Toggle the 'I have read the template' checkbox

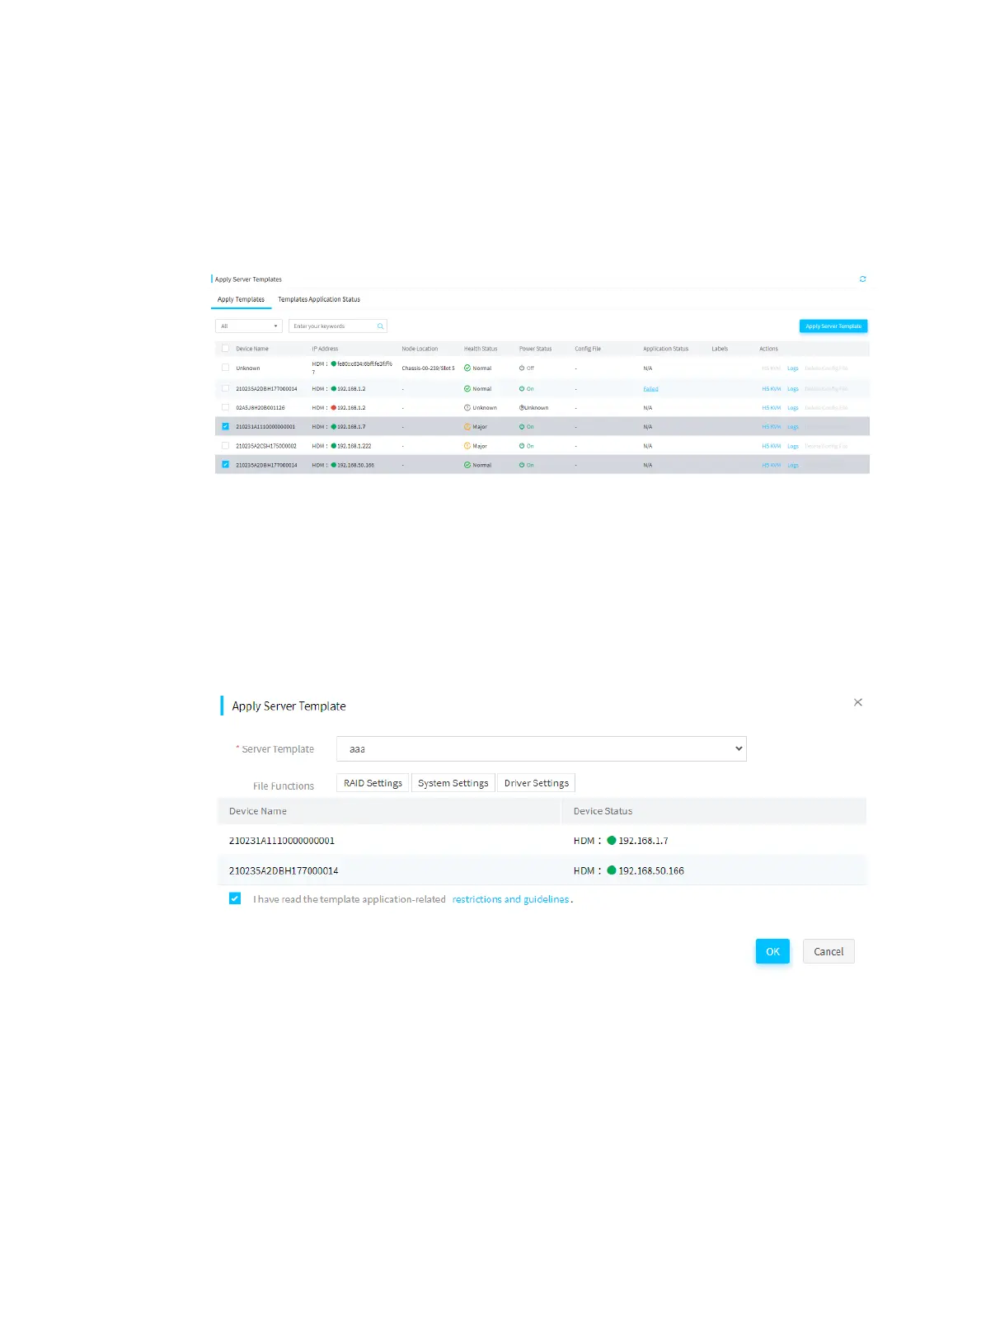(235, 898)
